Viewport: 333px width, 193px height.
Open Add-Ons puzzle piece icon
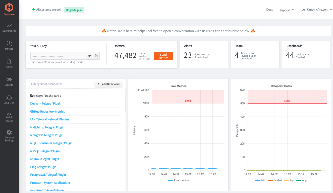pyautogui.click(x=9, y=98)
